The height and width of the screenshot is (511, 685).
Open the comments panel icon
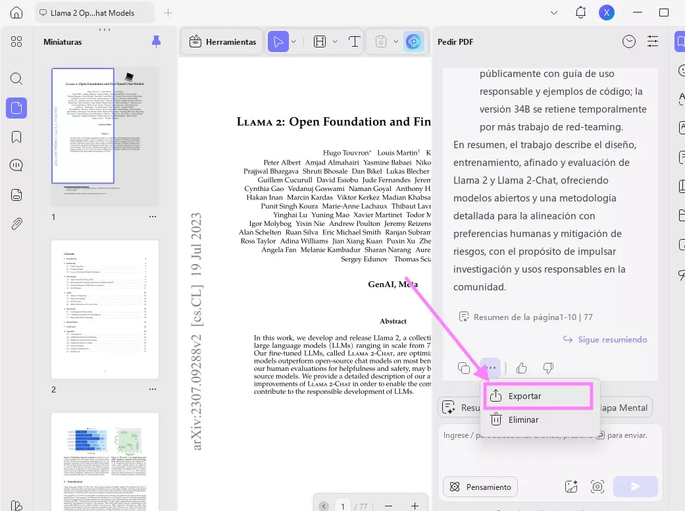pos(16,166)
